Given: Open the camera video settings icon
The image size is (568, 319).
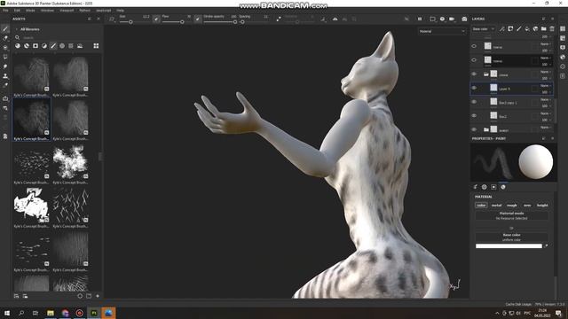Looking at the screenshot, I should (x=452, y=19).
